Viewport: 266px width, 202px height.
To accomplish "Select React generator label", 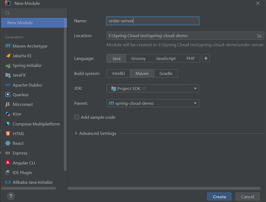I will coord(18,143).
